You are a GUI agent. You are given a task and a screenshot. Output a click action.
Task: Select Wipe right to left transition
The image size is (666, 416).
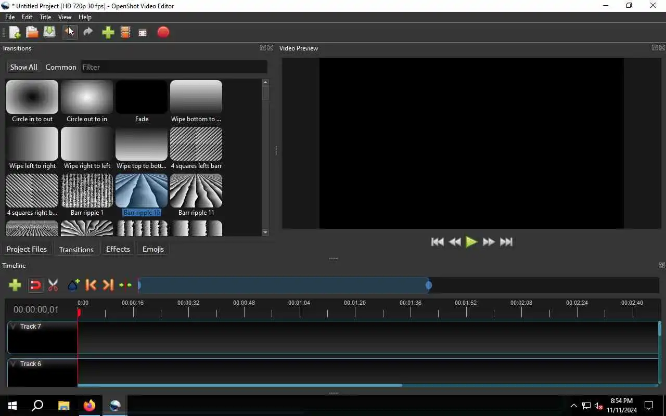tap(87, 149)
